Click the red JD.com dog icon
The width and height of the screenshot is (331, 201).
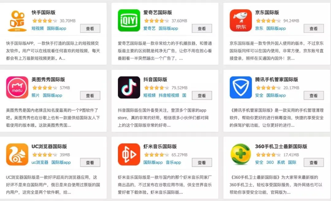[241, 20]
